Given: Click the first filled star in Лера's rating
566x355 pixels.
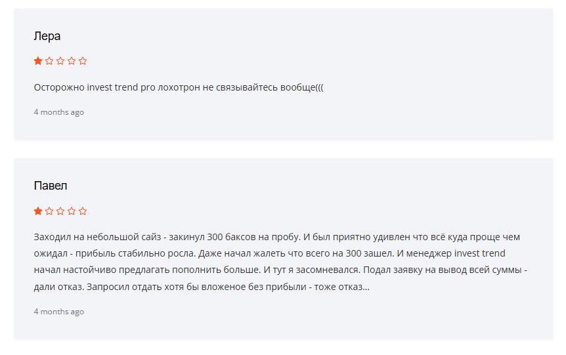Looking at the screenshot, I should coord(38,61).
